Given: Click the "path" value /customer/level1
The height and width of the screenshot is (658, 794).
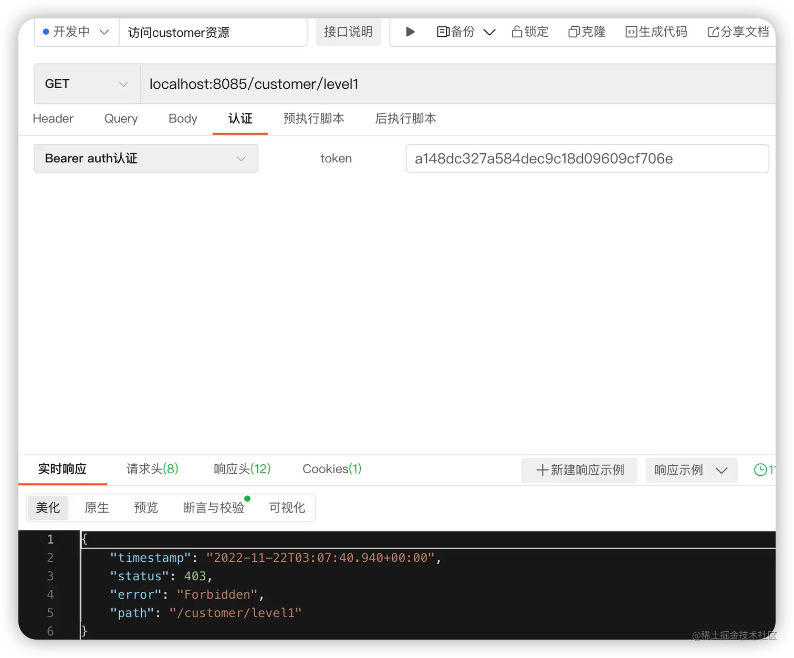Looking at the screenshot, I should point(235,613).
